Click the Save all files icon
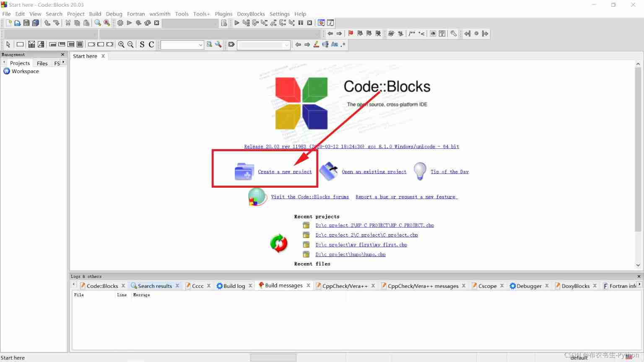 point(36,23)
